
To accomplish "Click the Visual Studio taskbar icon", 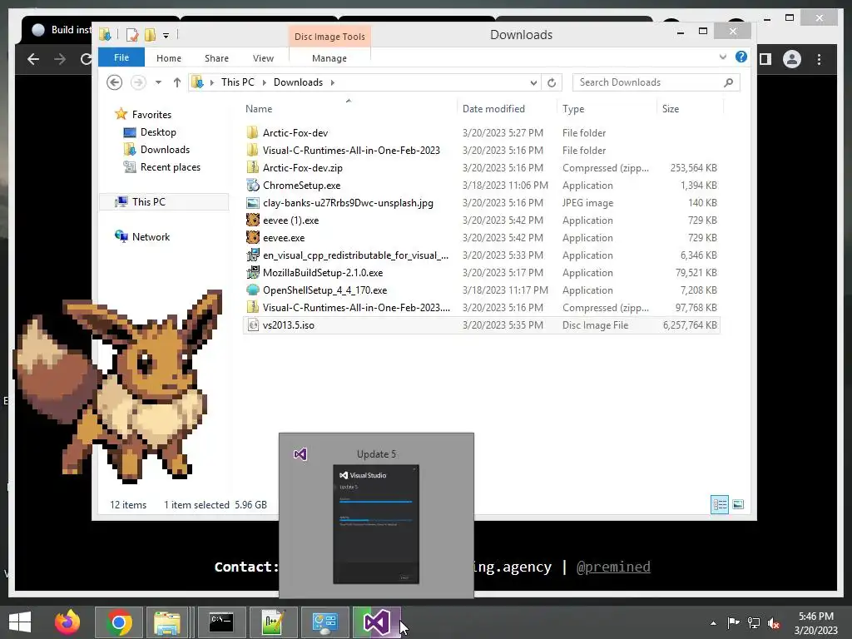I will 377,622.
